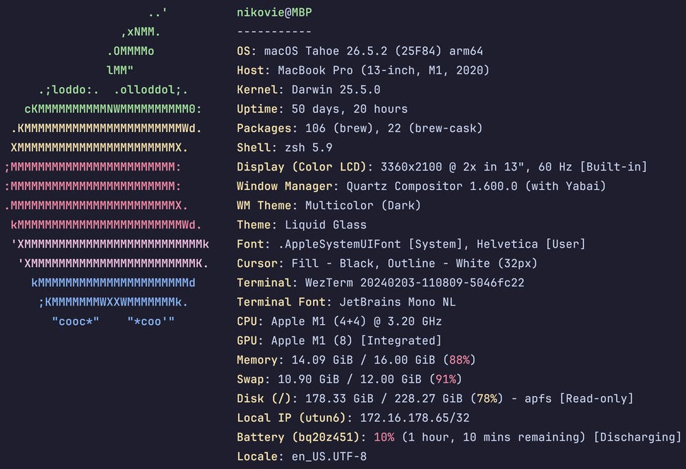
Task: Click the Terminal WezTerm version line
Action: pyautogui.click(x=380, y=283)
